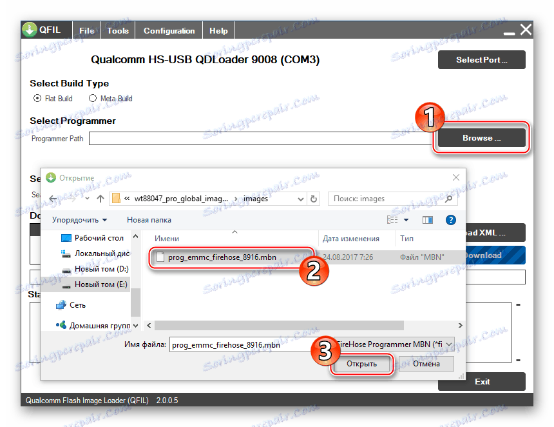Click the images path breadcrumb
554x427 pixels.
pos(256,199)
